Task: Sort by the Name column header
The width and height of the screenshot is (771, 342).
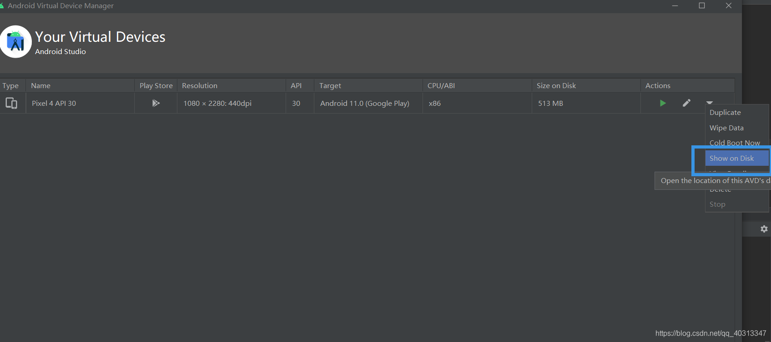Action: (80, 85)
